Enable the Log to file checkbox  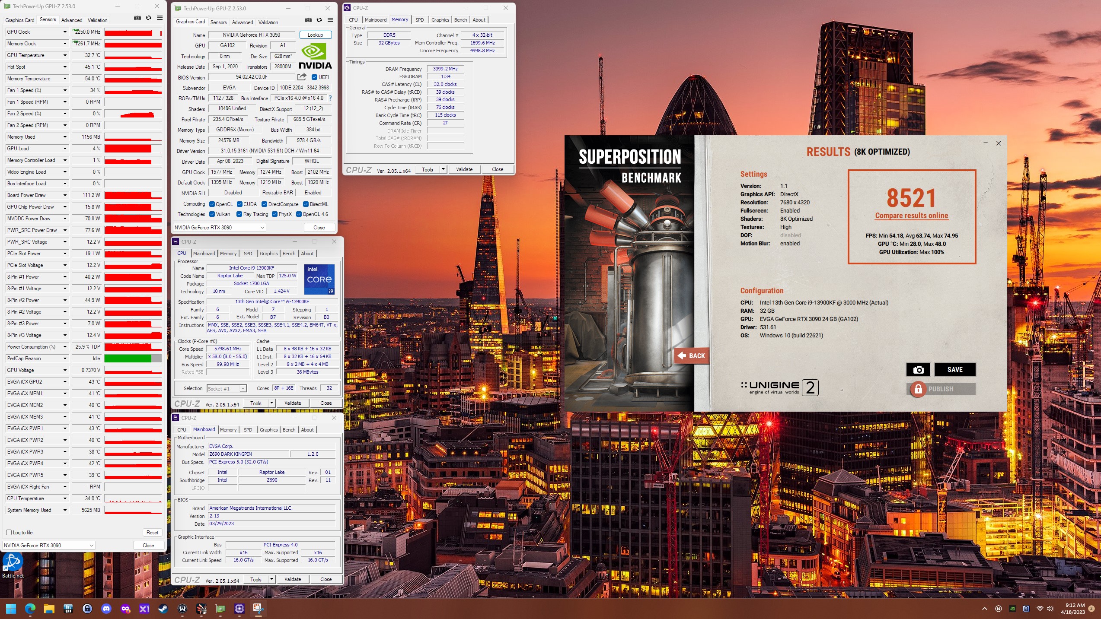(x=9, y=533)
